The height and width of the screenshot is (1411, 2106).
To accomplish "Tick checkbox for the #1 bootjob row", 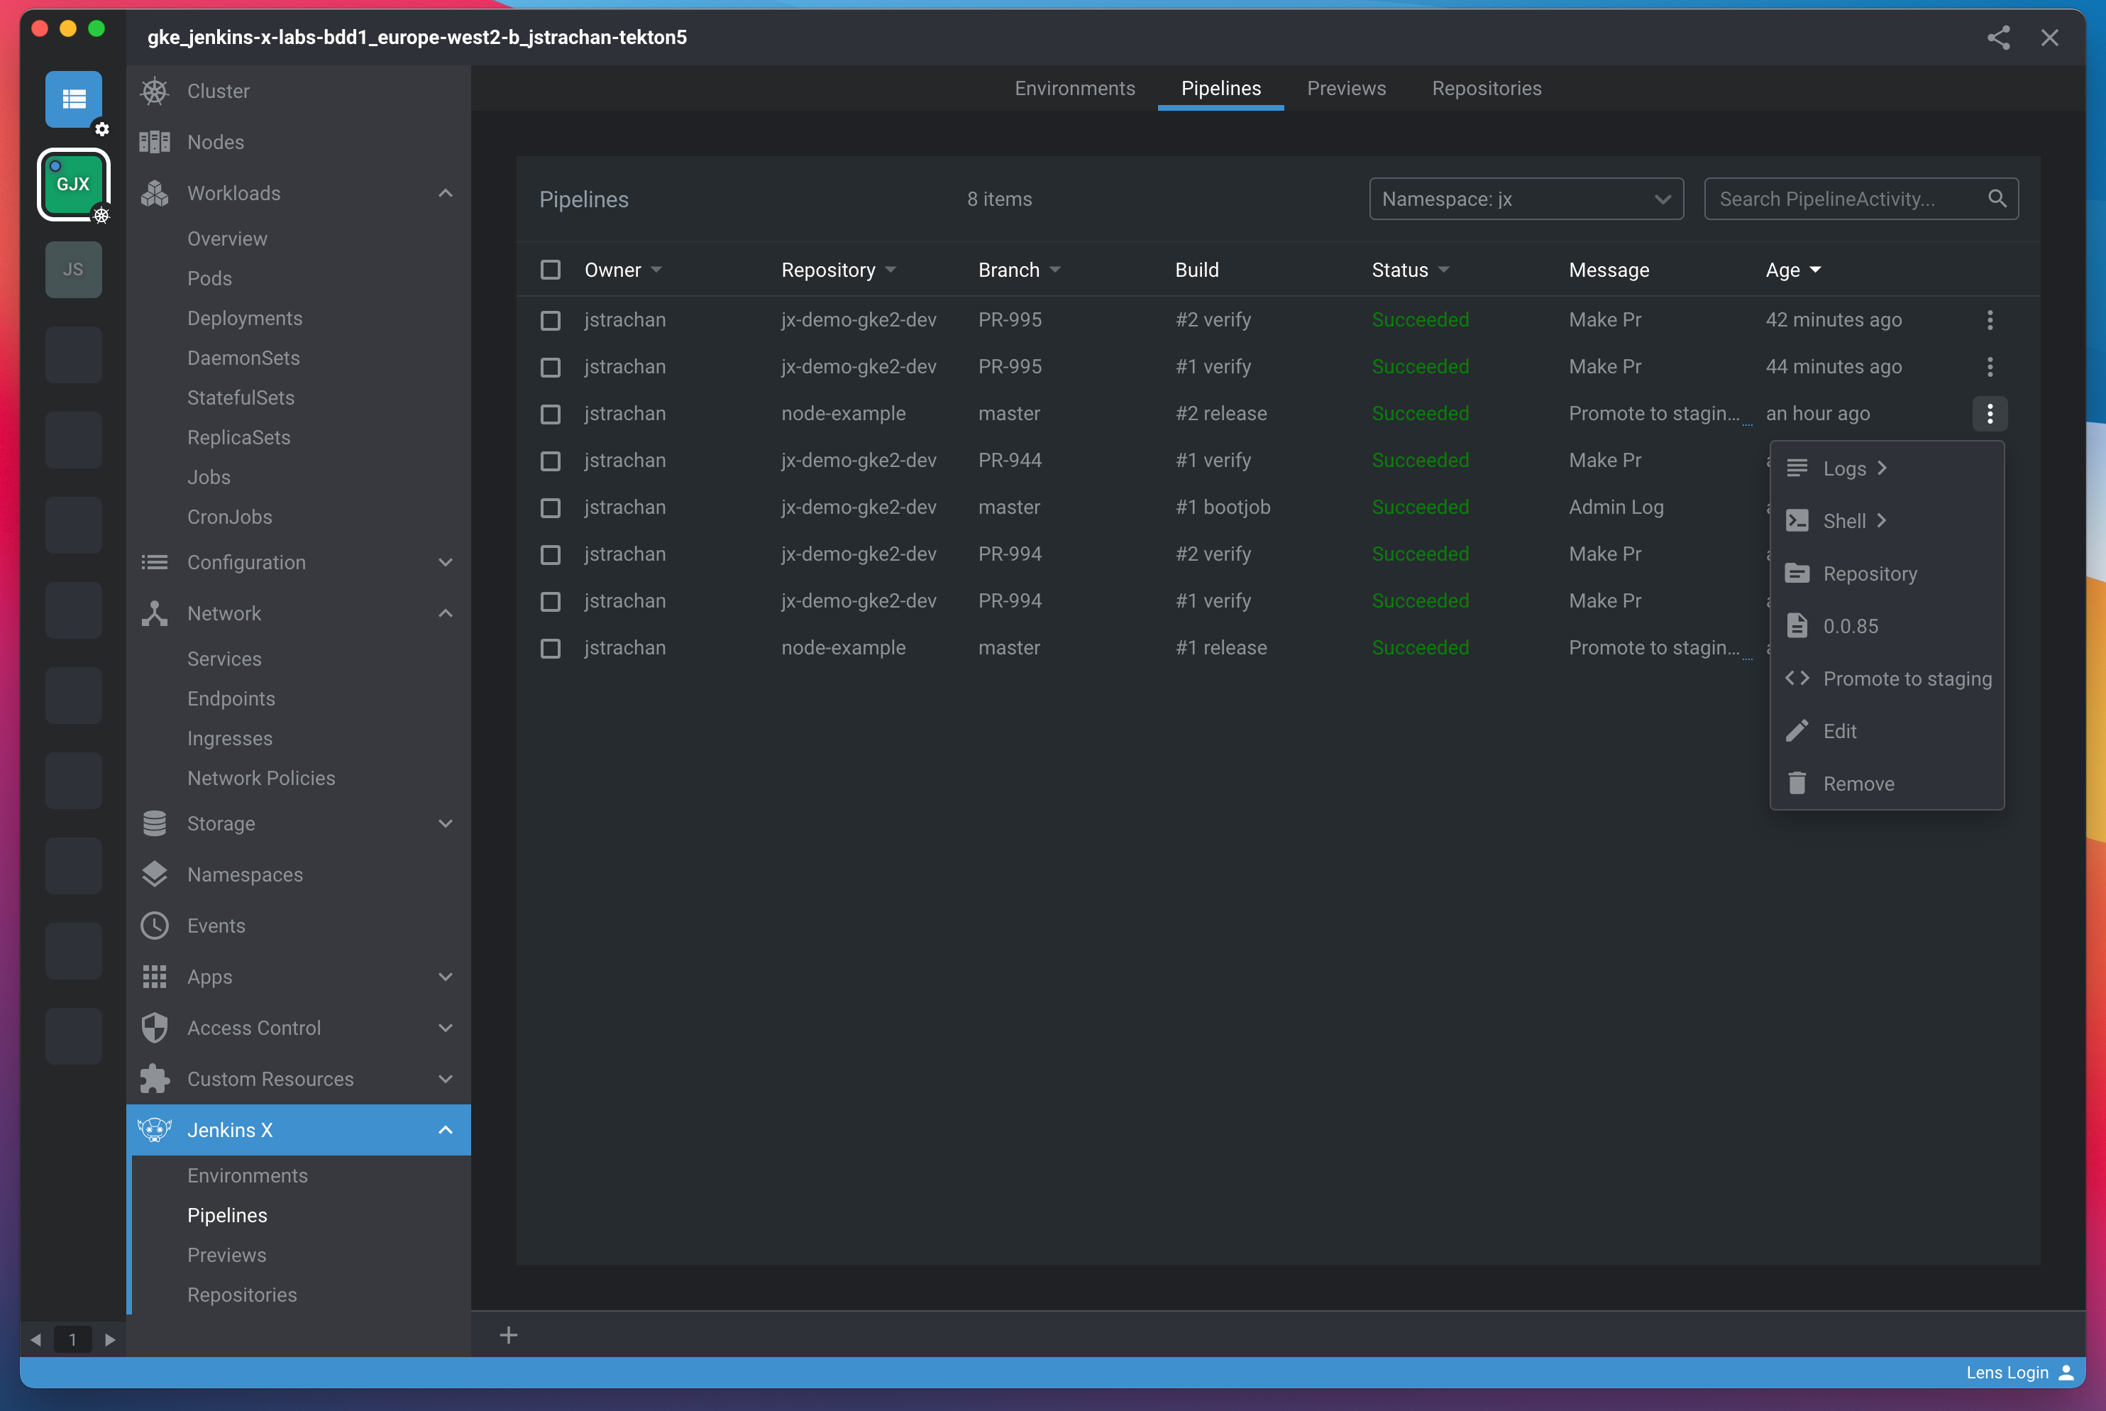I will (550, 507).
